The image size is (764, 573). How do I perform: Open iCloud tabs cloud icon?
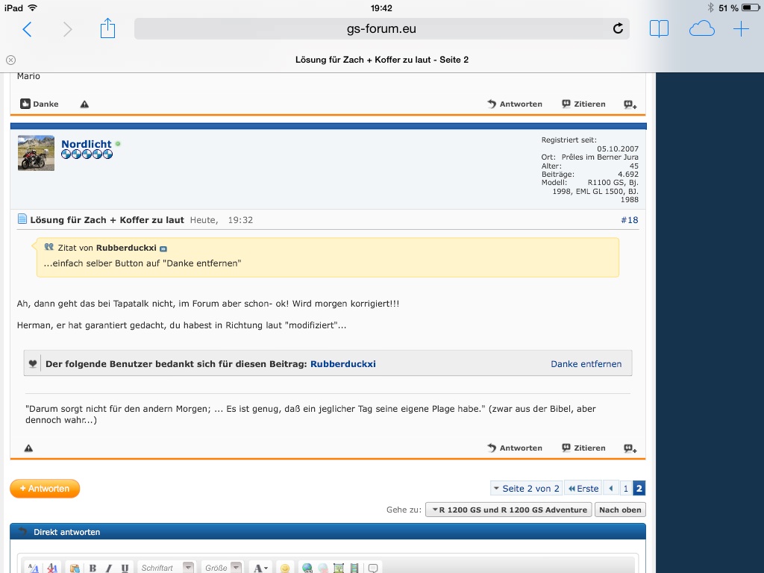pyautogui.click(x=701, y=29)
